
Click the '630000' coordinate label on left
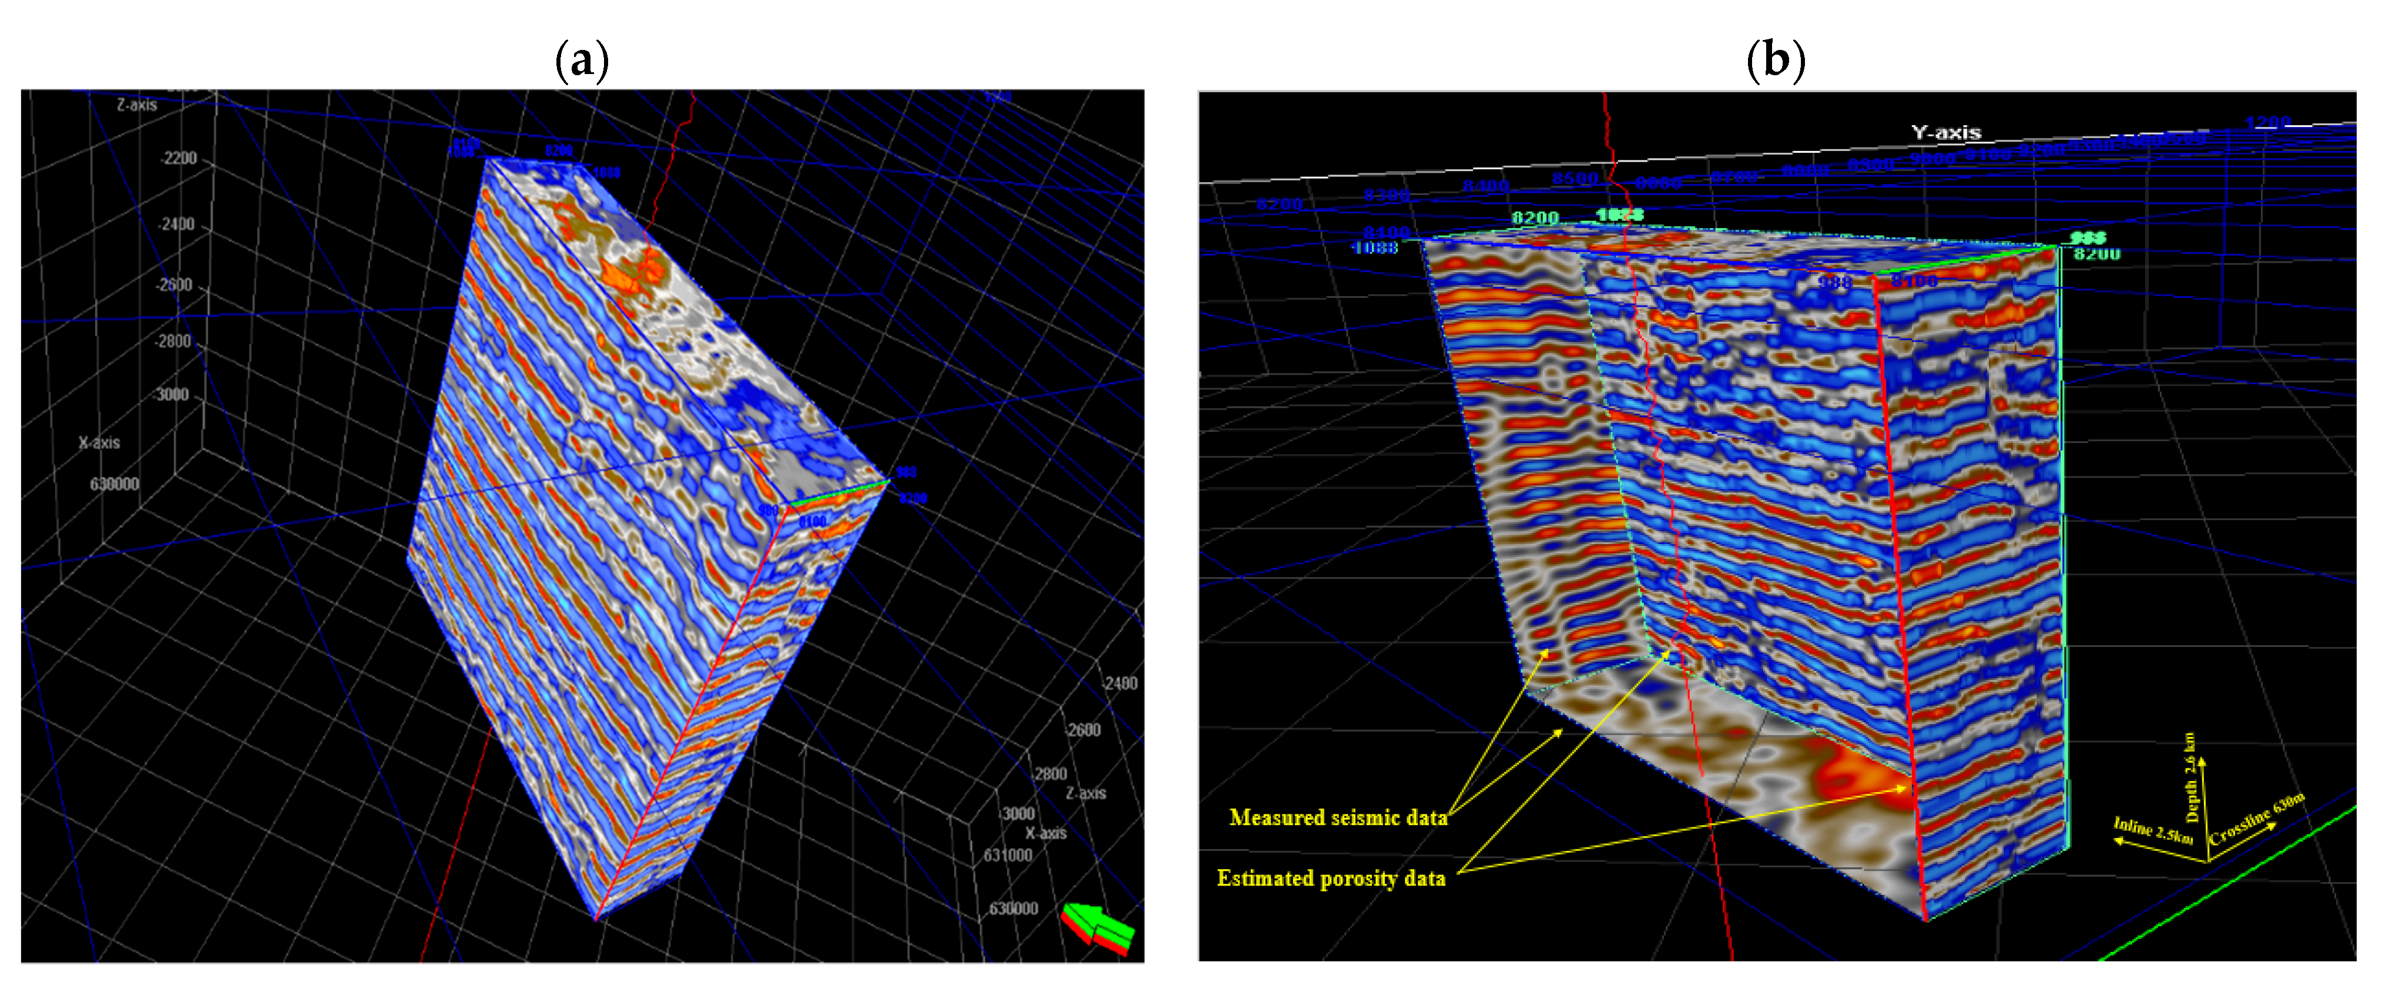click(x=114, y=484)
